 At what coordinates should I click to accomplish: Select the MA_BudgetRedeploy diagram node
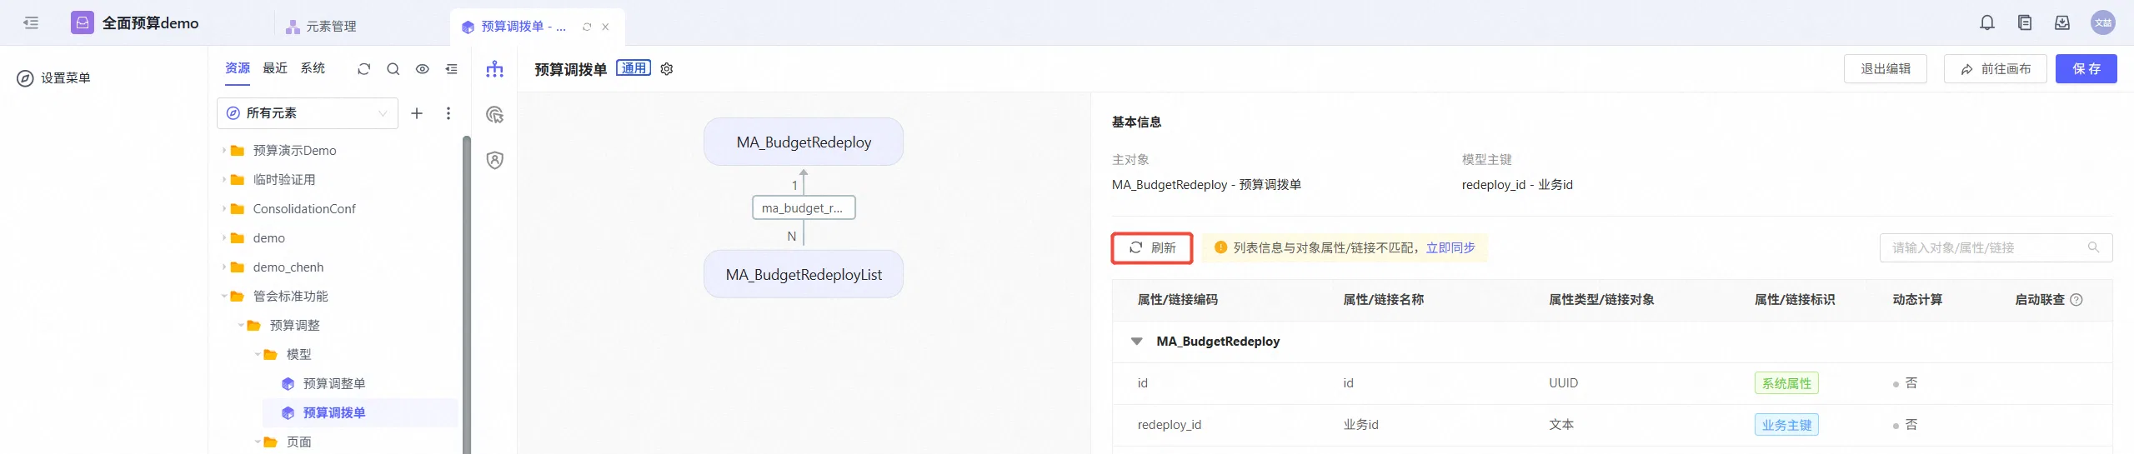(804, 142)
